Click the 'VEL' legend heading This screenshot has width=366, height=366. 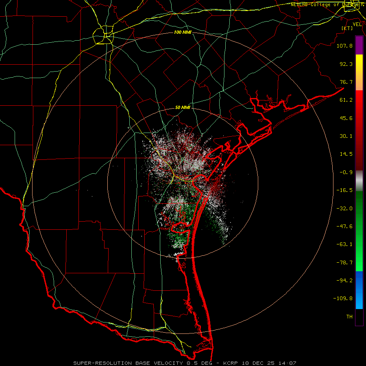tap(357, 24)
